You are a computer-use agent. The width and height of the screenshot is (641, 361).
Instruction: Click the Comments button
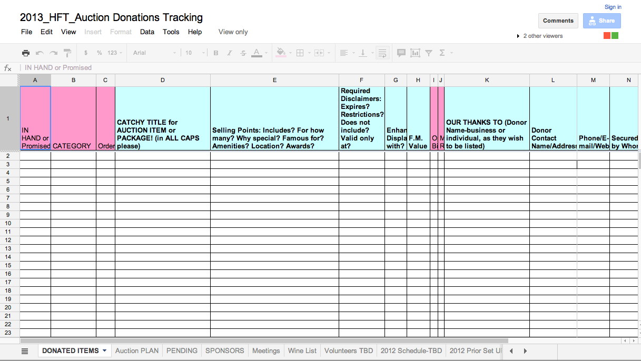pos(558,21)
